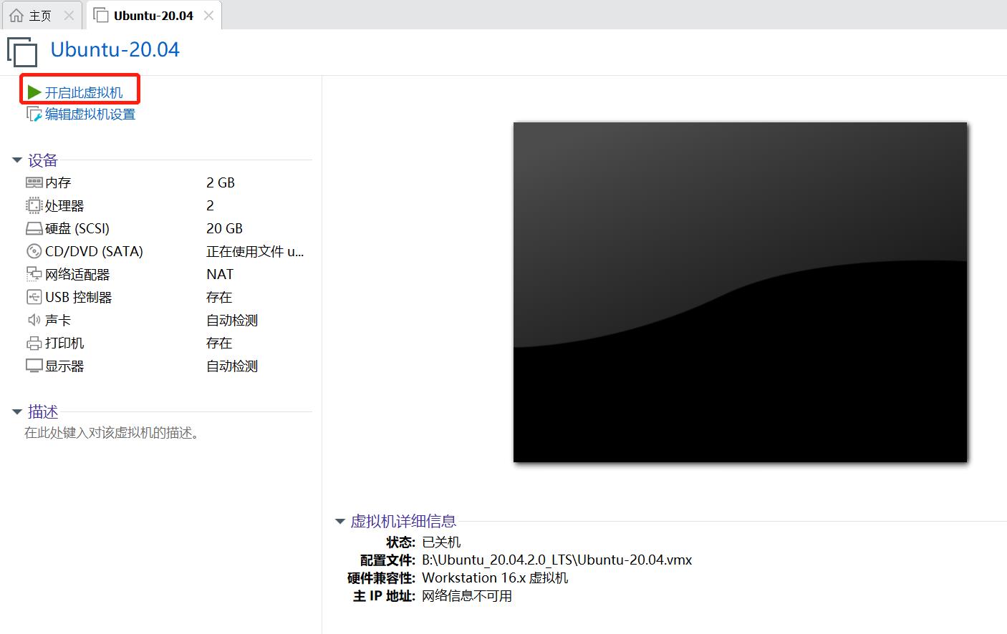Click the Workstation 16.x 虚拟机 compatibility value
The height and width of the screenshot is (634, 1007).
(x=495, y=577)
